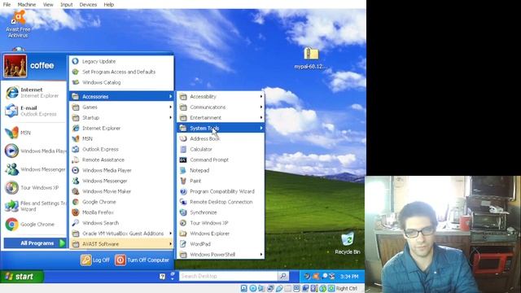The height and width of the screenshot is (293, 521).
Task: Click the Start button
Action: (22, 277)
